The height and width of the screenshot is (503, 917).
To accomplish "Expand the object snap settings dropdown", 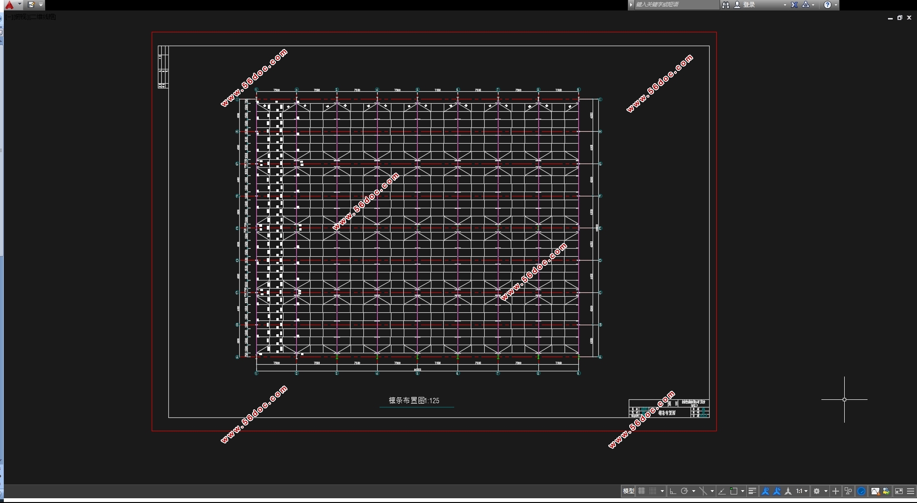I will click(x=742, y=491).
